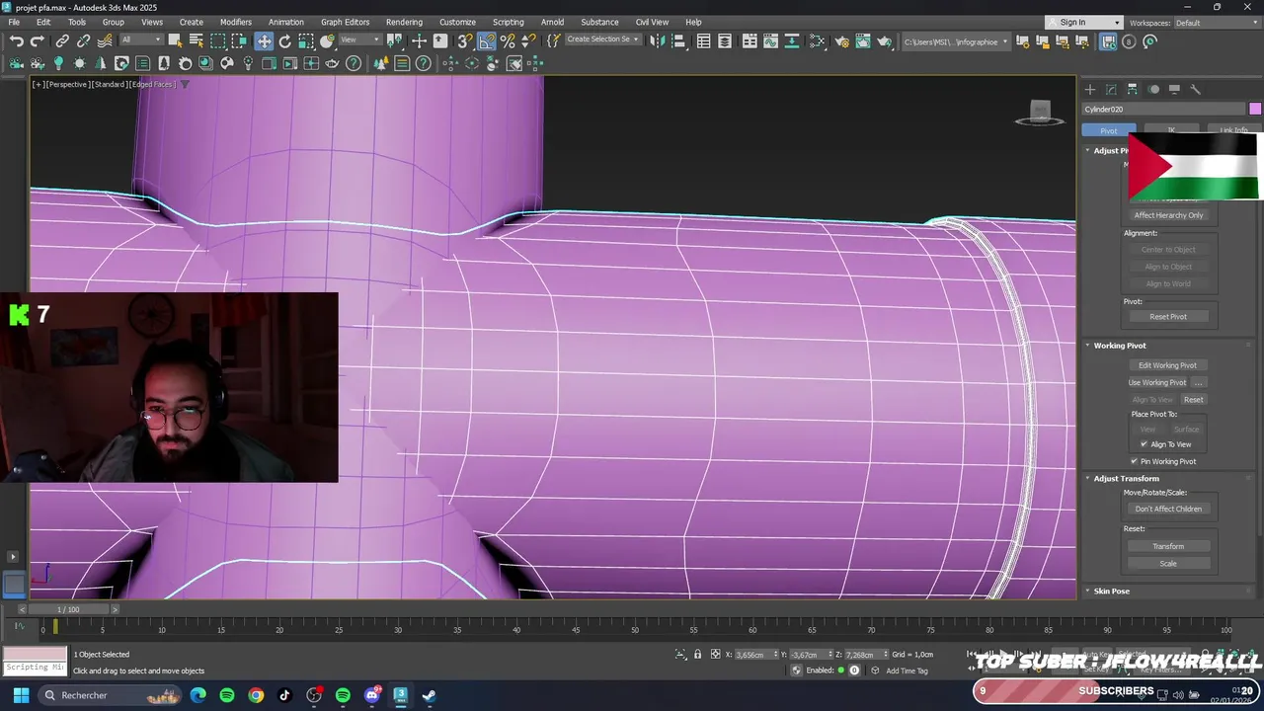Select the Select and Move tool

pyautogui.click(x=264, y=41)
